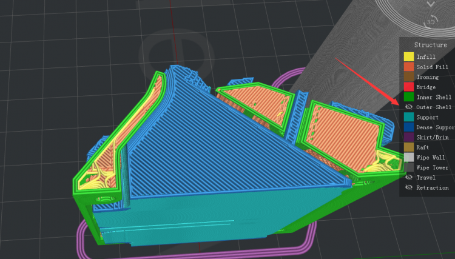The image size is (455, 259).
Task: Click the Dense Support label
Action: click(436, 127)
